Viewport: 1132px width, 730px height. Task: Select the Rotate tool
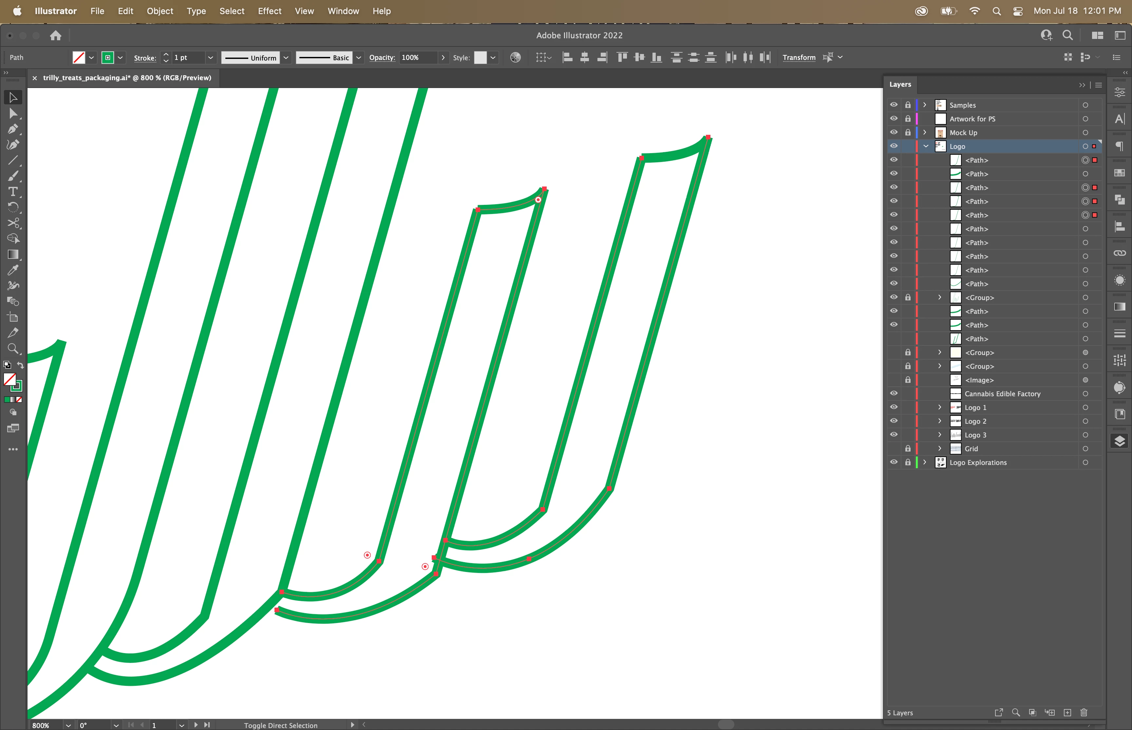(x=13, y=207)
